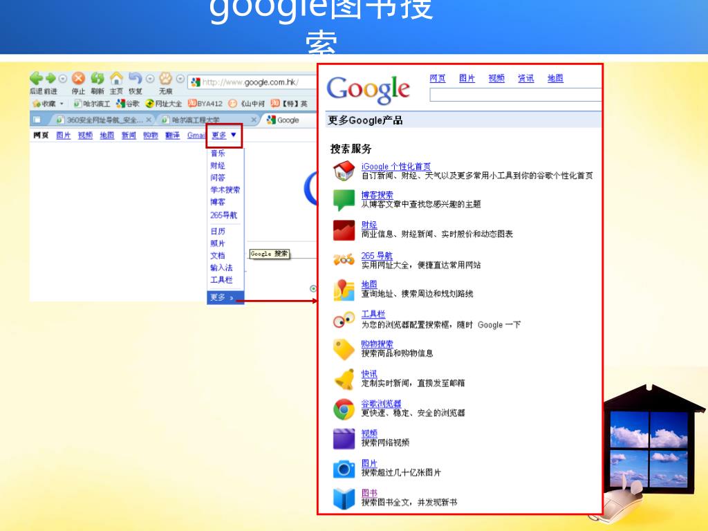Close the 360安全网址导航 tab
The image size is (708, 531).
pos(149,120)
